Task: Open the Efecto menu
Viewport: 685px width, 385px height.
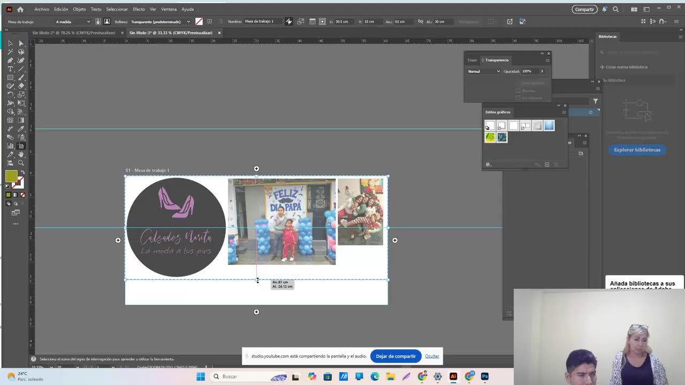Action: pos(139,9)
